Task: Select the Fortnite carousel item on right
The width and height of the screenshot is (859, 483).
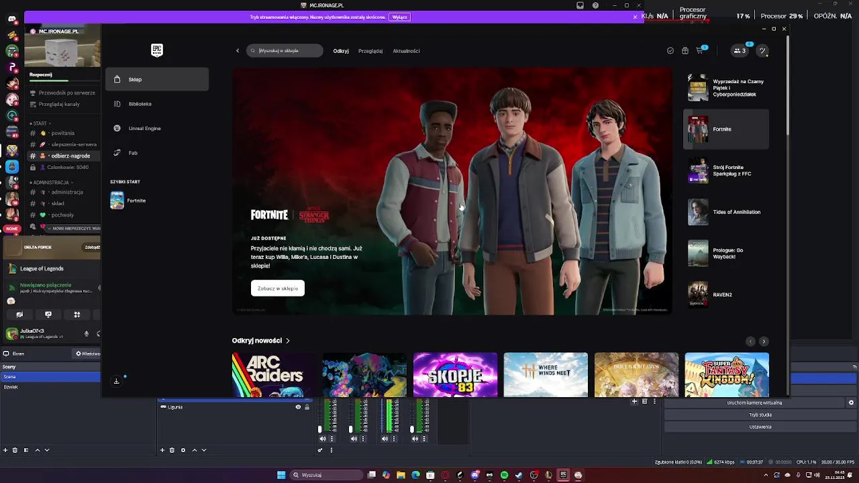Action: coord(726,129)
